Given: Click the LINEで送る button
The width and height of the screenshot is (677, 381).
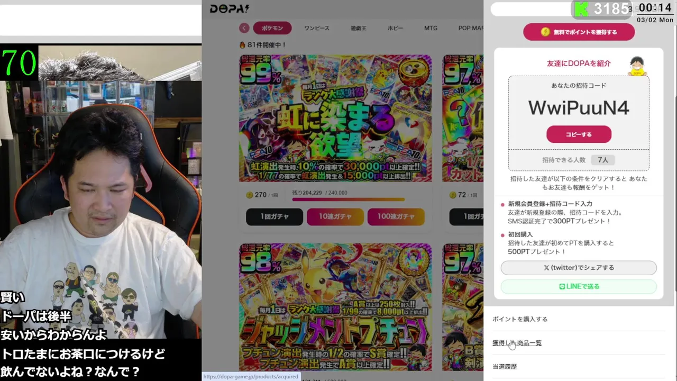Looking at the screenshot, I should [579, 286].
